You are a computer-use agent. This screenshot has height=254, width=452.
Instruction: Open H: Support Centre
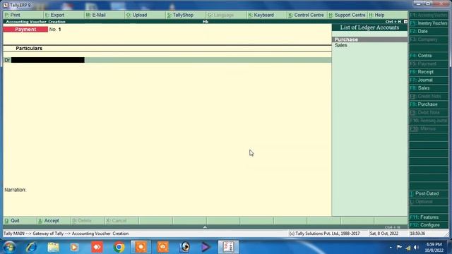(347, 15)
